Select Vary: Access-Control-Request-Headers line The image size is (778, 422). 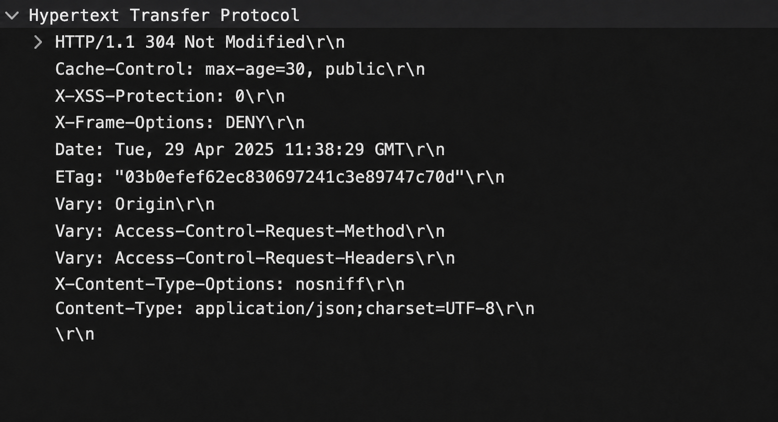pos(255,258)
